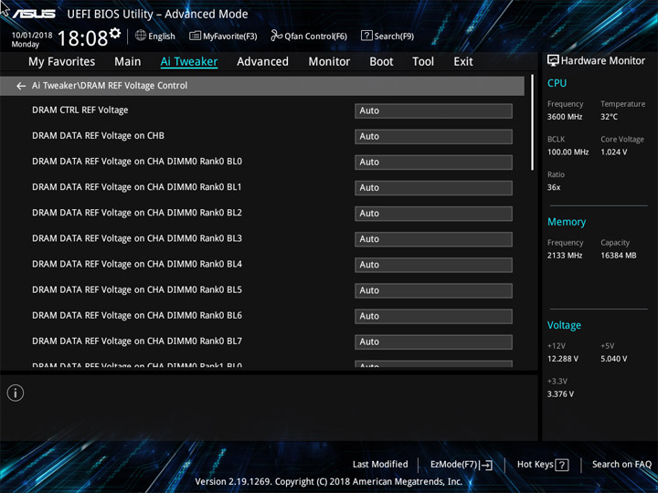Click the +3.3V reading 3.376 V
Viewport: 658px width, 493px height.
point(560,394)
